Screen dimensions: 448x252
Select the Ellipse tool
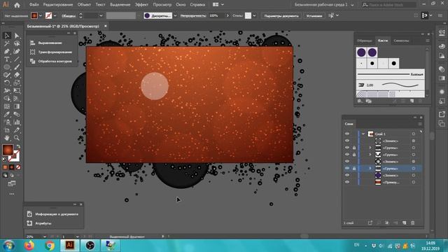click(x=7, y=67)
